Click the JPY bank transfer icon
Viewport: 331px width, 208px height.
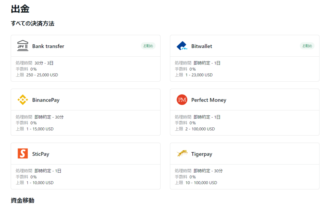(23, 46)
